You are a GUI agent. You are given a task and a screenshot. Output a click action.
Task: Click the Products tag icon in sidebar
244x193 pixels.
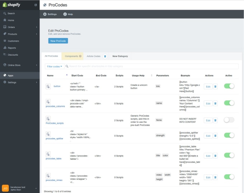[x=5, y=34]
